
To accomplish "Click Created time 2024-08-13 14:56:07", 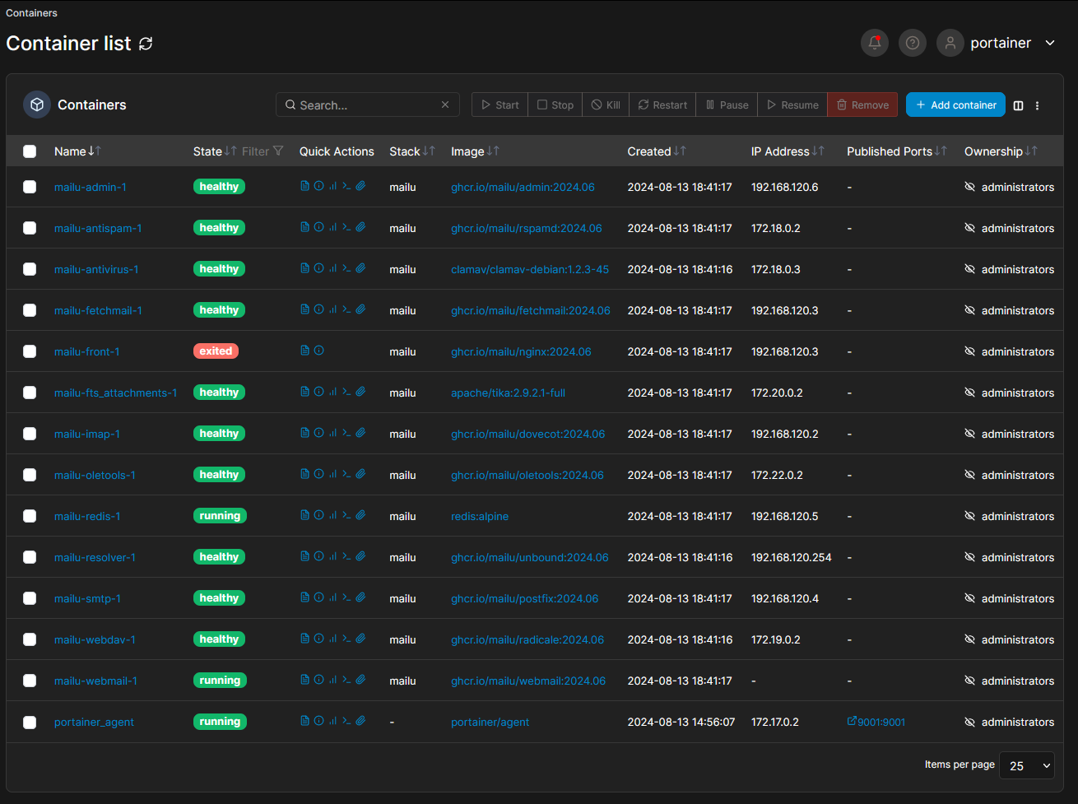I will (x=680, y=722).
